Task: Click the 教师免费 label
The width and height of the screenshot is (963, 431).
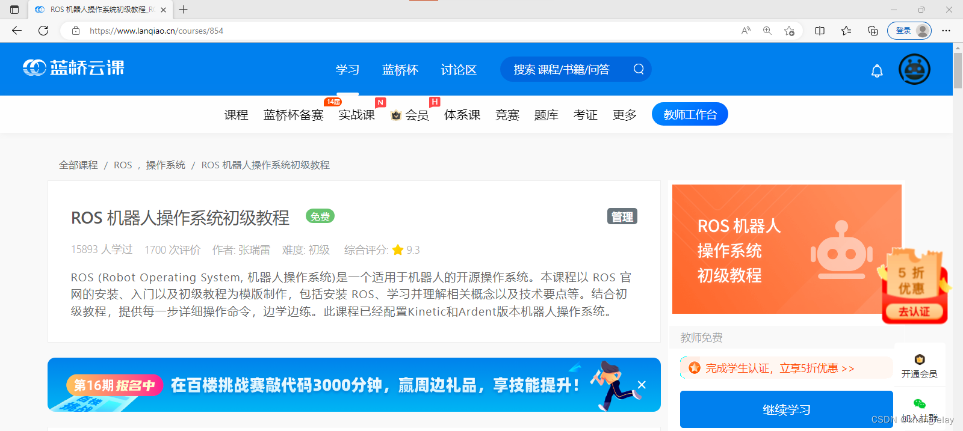Action: click(x=701, y=337)
